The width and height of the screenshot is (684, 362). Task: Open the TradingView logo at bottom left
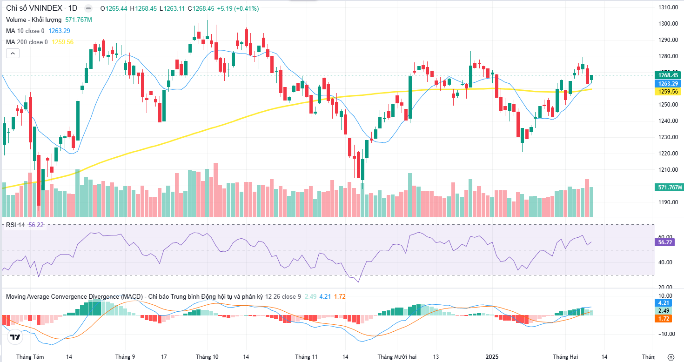pos(15,337)
